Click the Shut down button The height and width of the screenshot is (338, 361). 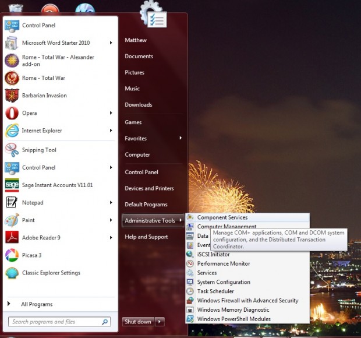[x=138, y=322]
